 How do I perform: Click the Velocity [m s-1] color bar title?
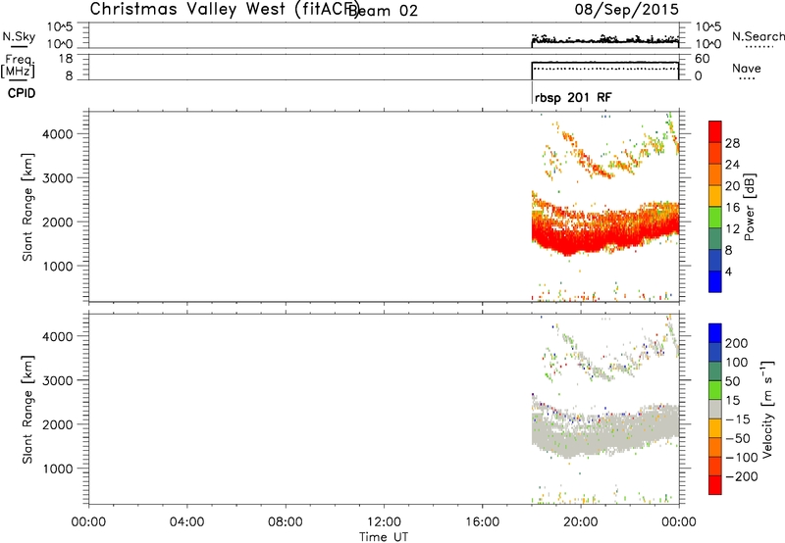[x=767, y=410]
